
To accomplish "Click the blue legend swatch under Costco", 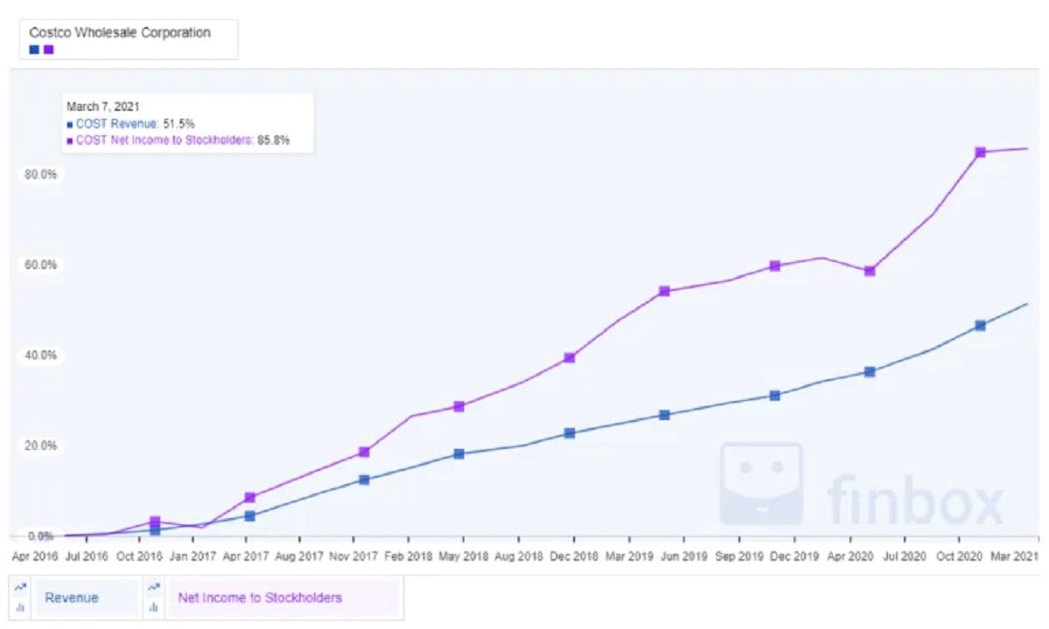I will pyautogui.click(x=34, y=49).
